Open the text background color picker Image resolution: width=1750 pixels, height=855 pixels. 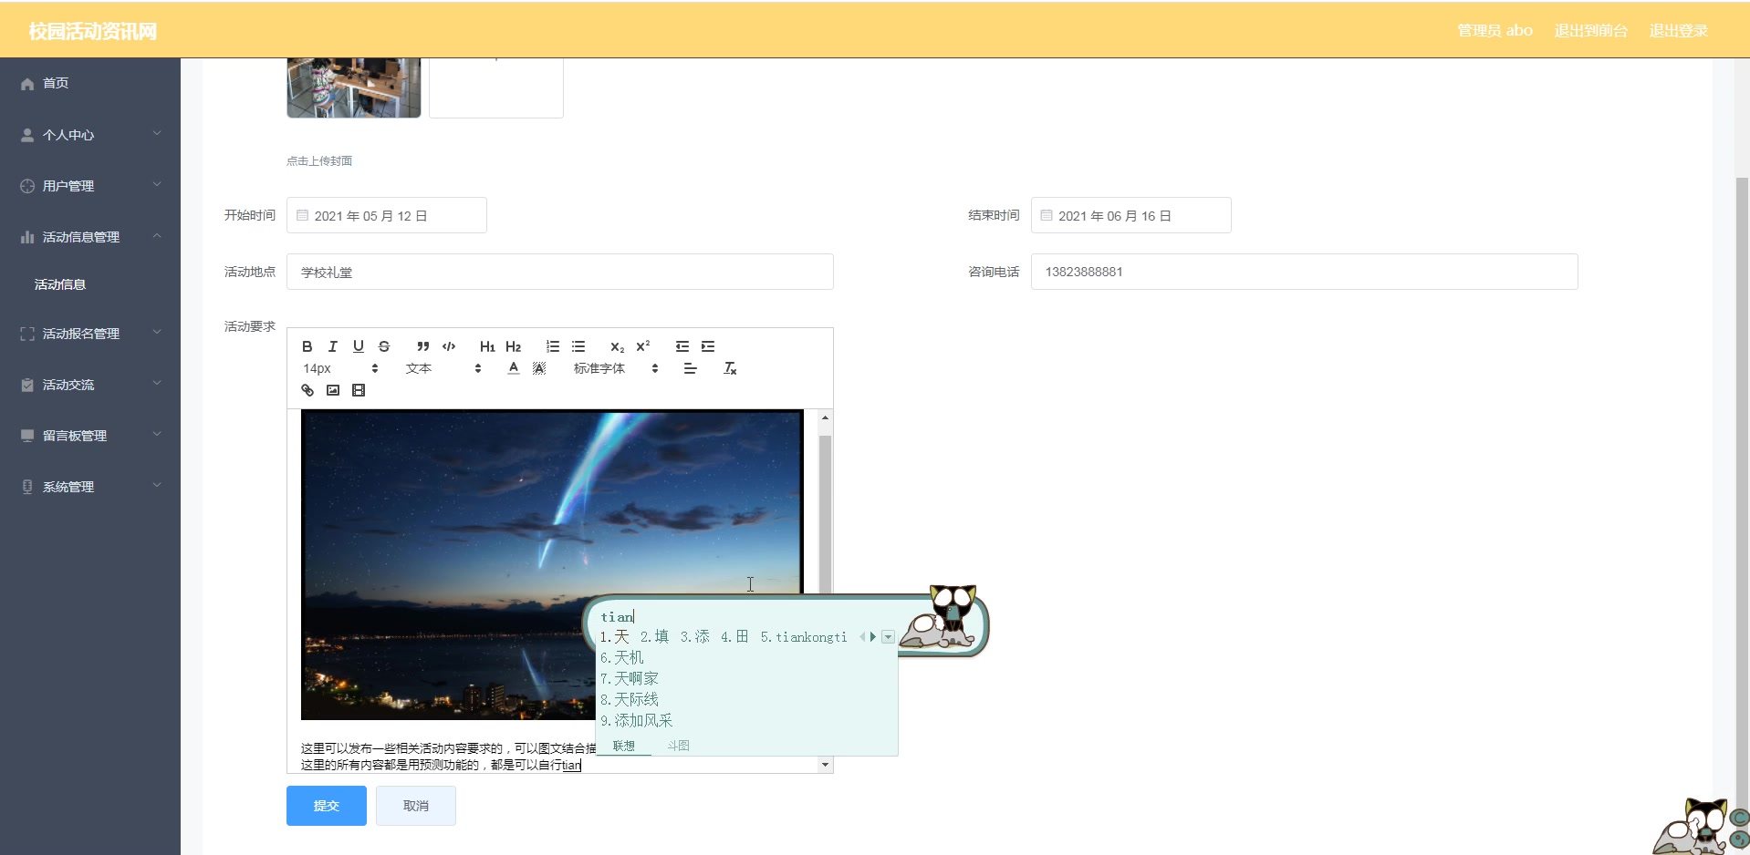pos(539,368)
